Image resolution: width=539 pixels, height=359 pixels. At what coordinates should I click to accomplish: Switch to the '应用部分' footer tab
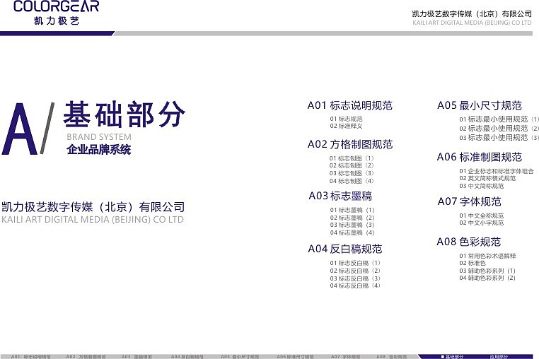click(499, 357)
